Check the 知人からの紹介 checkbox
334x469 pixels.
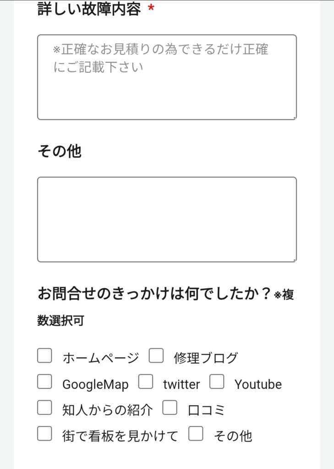point(44,408)
